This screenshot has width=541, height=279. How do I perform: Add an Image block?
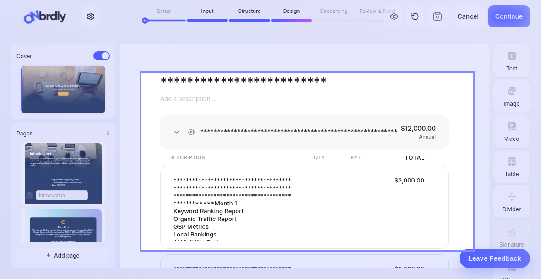tap(512, 96)
